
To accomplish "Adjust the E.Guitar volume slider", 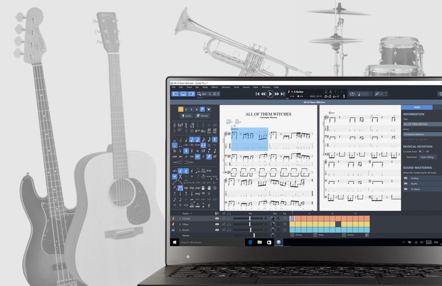I will pyautogui.click(x=249, y=218).
